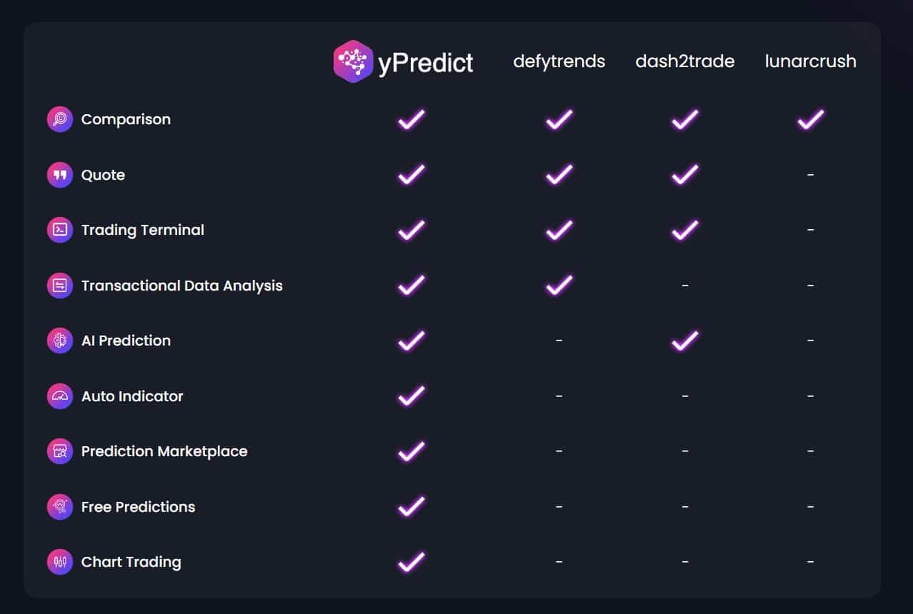Select the Chart Trading candlestick icon
Screen dimensions: 913x614
tap(60, 562)
